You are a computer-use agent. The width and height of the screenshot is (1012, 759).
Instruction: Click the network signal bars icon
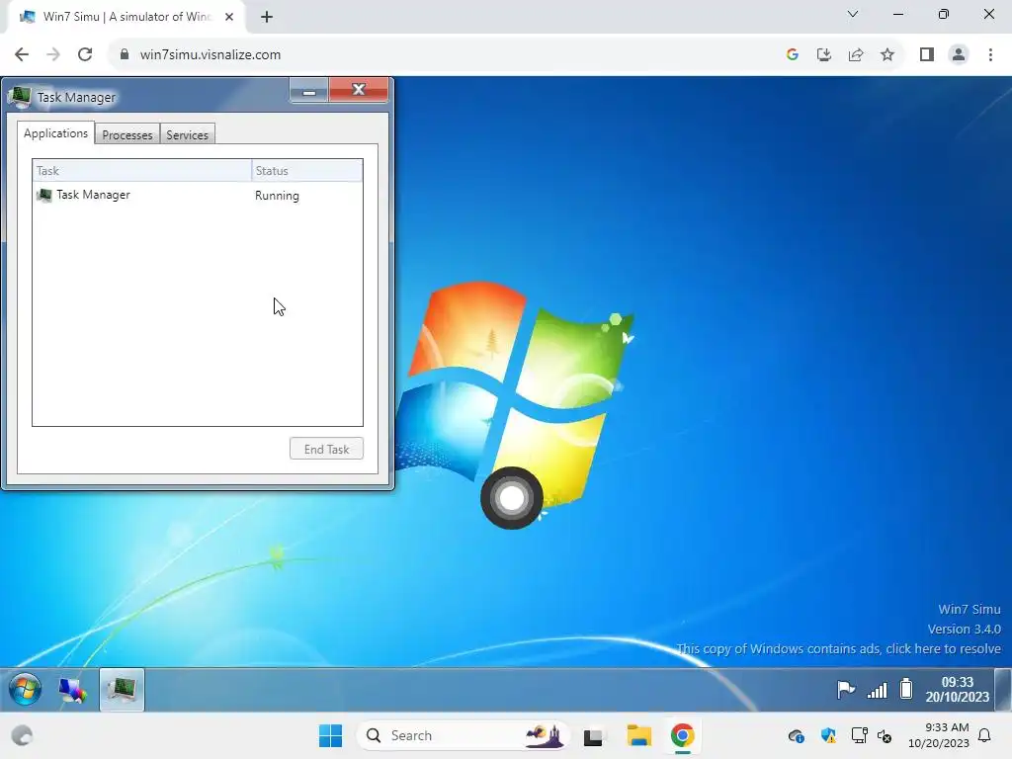click(878, 690)
